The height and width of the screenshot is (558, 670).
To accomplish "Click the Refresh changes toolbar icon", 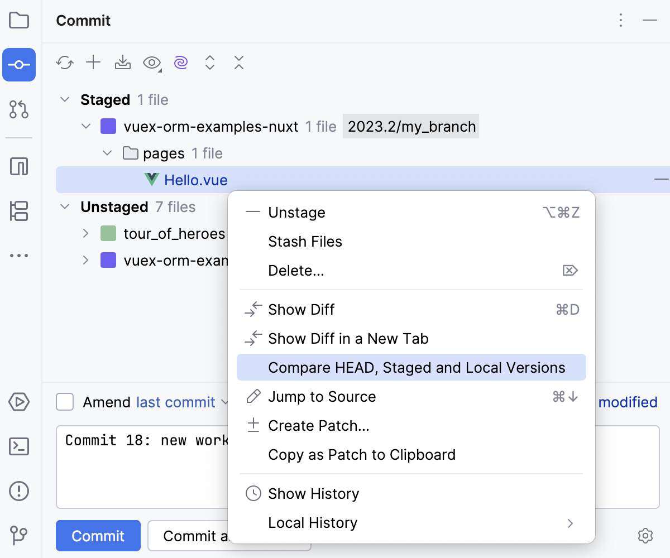I will pos(65,62).
